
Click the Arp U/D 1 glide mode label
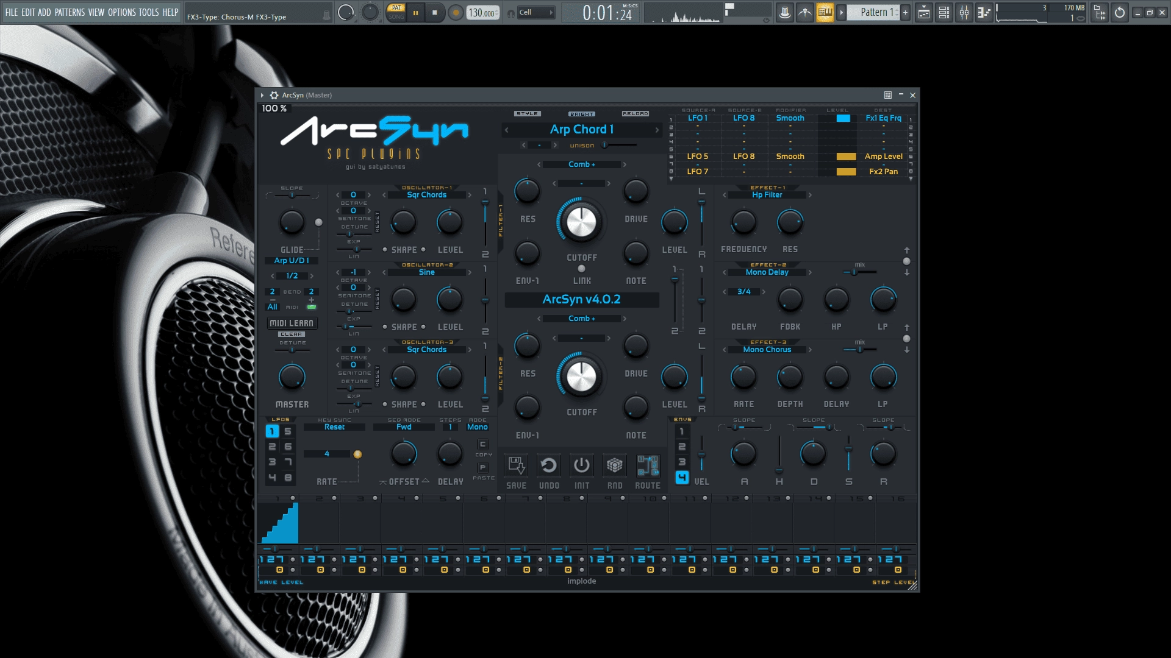coord(292,261)
